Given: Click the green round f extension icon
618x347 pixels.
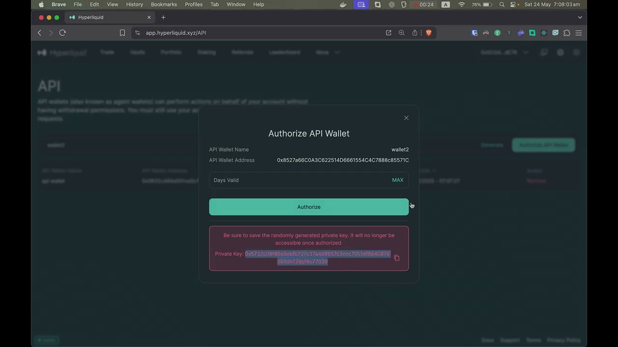Looking at the screenshot, I should 497,33.
